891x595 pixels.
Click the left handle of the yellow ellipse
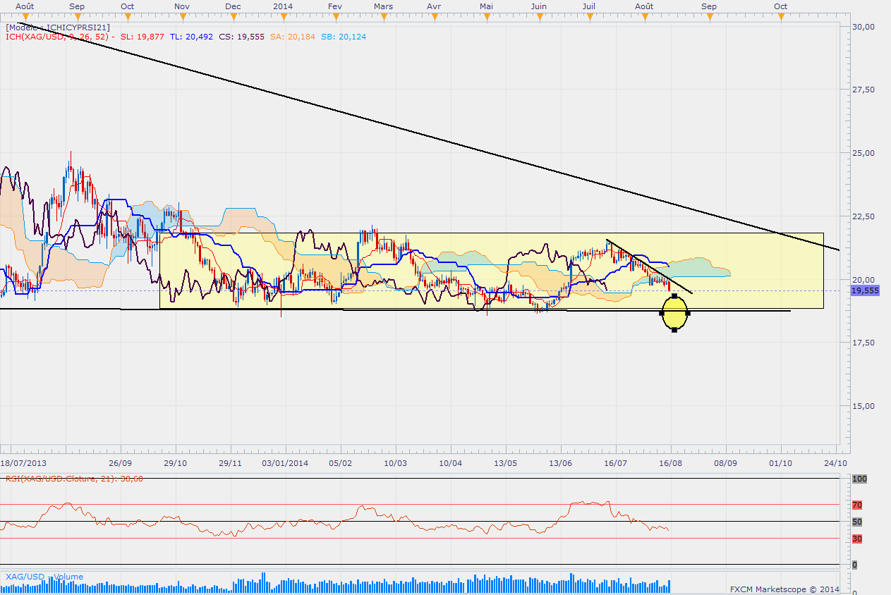[x=662, y=313]
